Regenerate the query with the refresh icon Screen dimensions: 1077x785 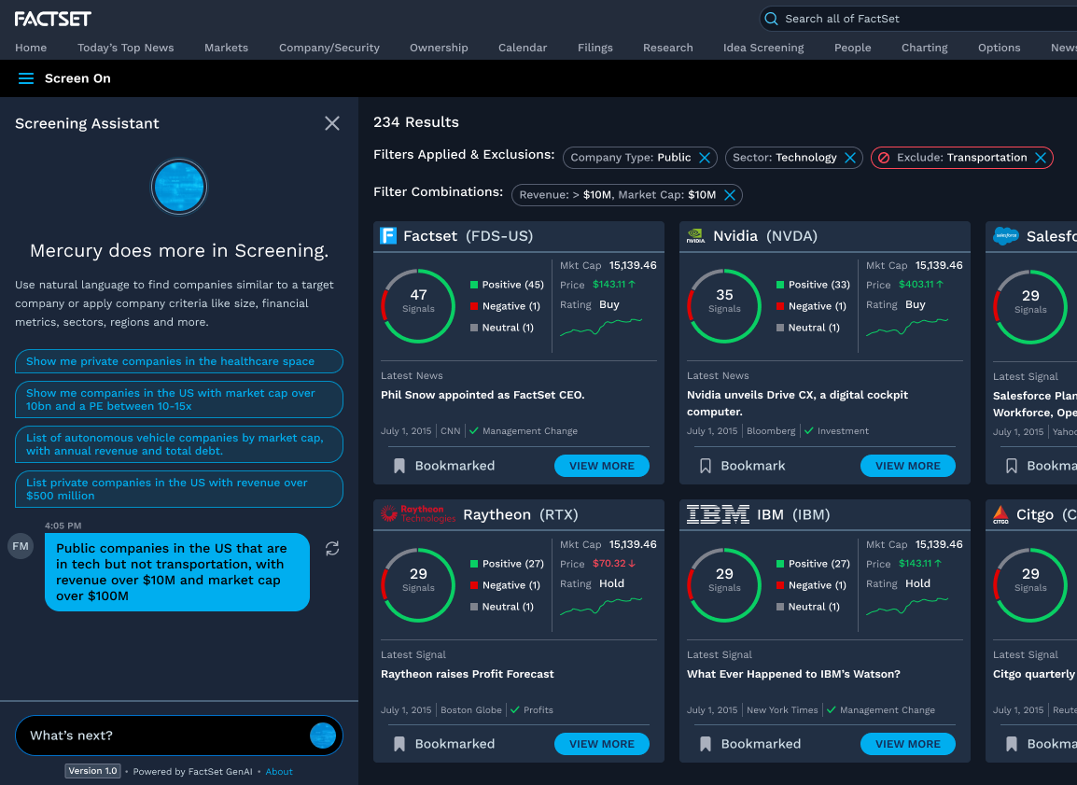click(331, 548)
